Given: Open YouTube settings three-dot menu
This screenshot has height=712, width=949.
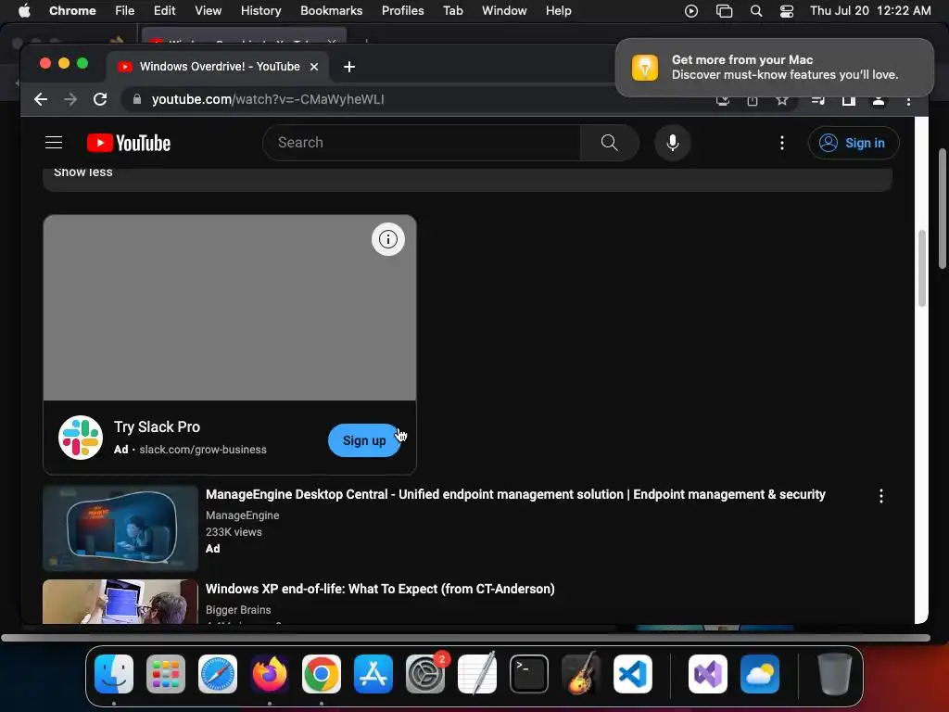Looking at the screenshot, I should (782, 142).
